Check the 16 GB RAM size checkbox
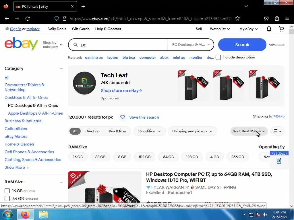 (7, 191)
